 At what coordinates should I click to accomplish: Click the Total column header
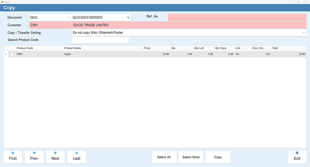[x=289, y=48]
